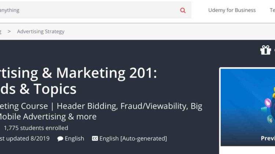Click the CC closed captions icon
Viewport: 275px width, 154px height.
[95, 139]
